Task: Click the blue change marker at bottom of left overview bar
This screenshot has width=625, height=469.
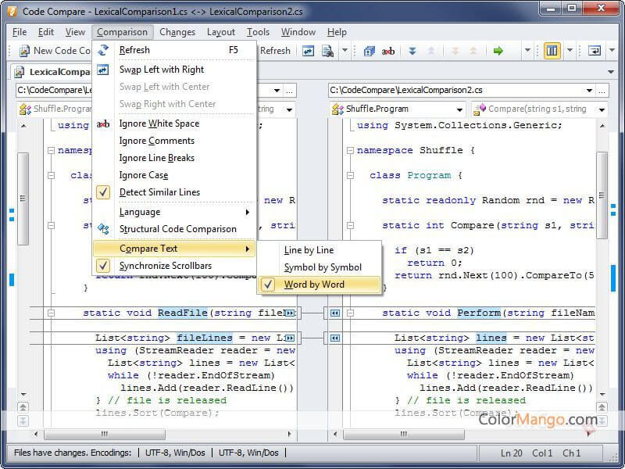Action: click(12, 280)
